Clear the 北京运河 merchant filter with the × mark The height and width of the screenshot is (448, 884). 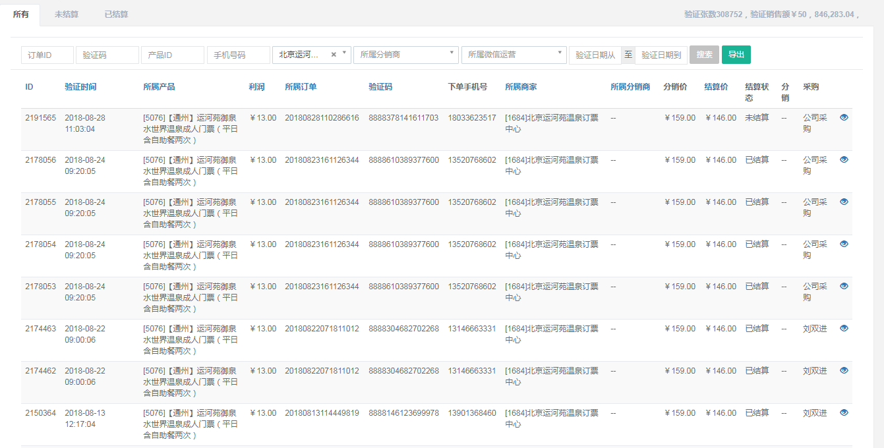pos(334,55)
